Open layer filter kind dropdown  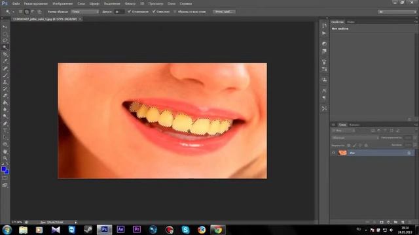click(x=343, y=131)
